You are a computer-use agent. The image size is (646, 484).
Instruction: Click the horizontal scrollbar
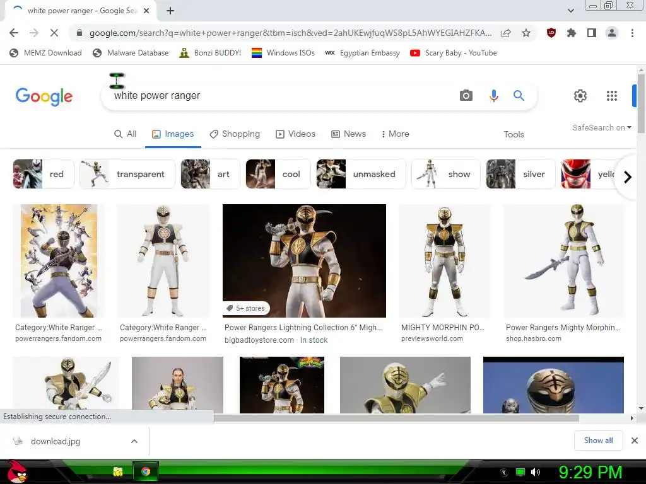coord(396,418)
